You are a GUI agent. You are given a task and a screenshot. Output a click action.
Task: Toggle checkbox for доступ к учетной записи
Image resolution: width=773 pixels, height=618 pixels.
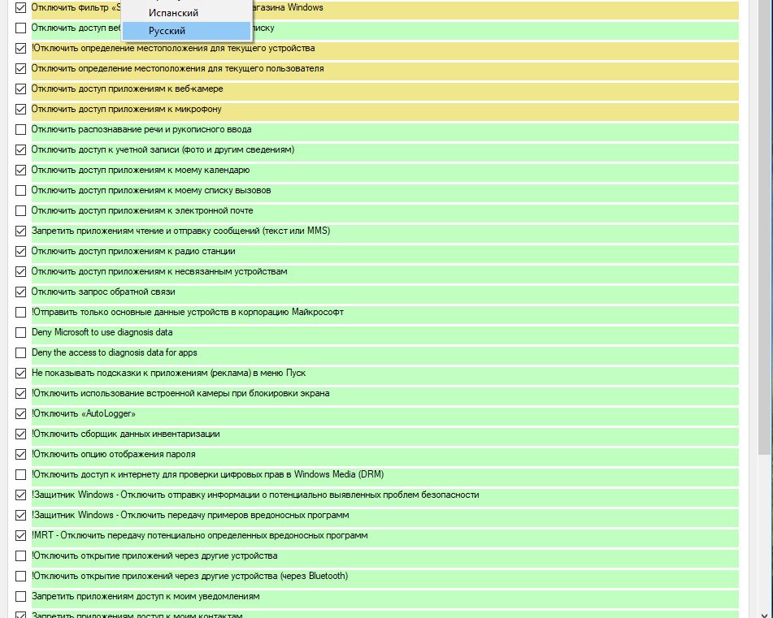(x=20, y=149)
